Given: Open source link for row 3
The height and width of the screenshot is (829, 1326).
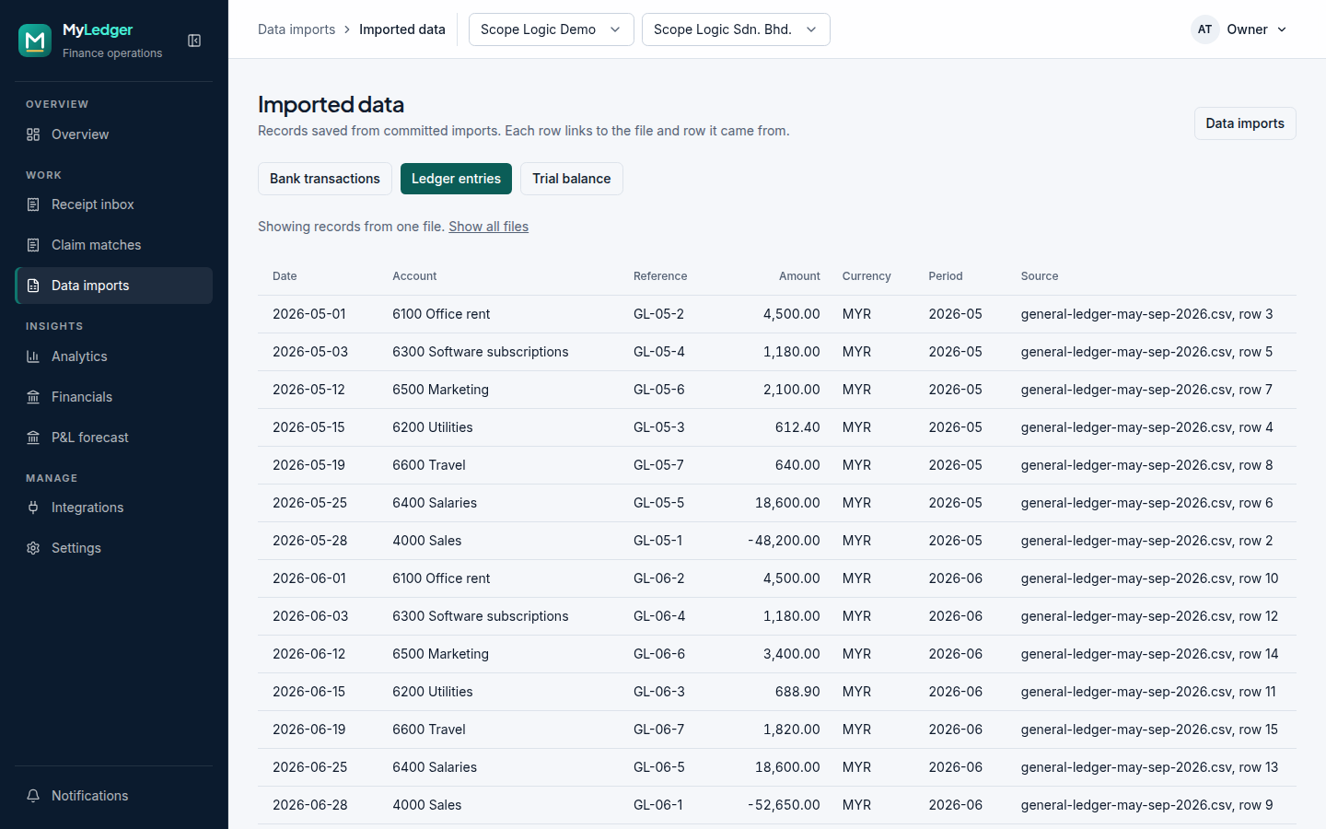Looking at the screenshot, I should [1146, 314].
